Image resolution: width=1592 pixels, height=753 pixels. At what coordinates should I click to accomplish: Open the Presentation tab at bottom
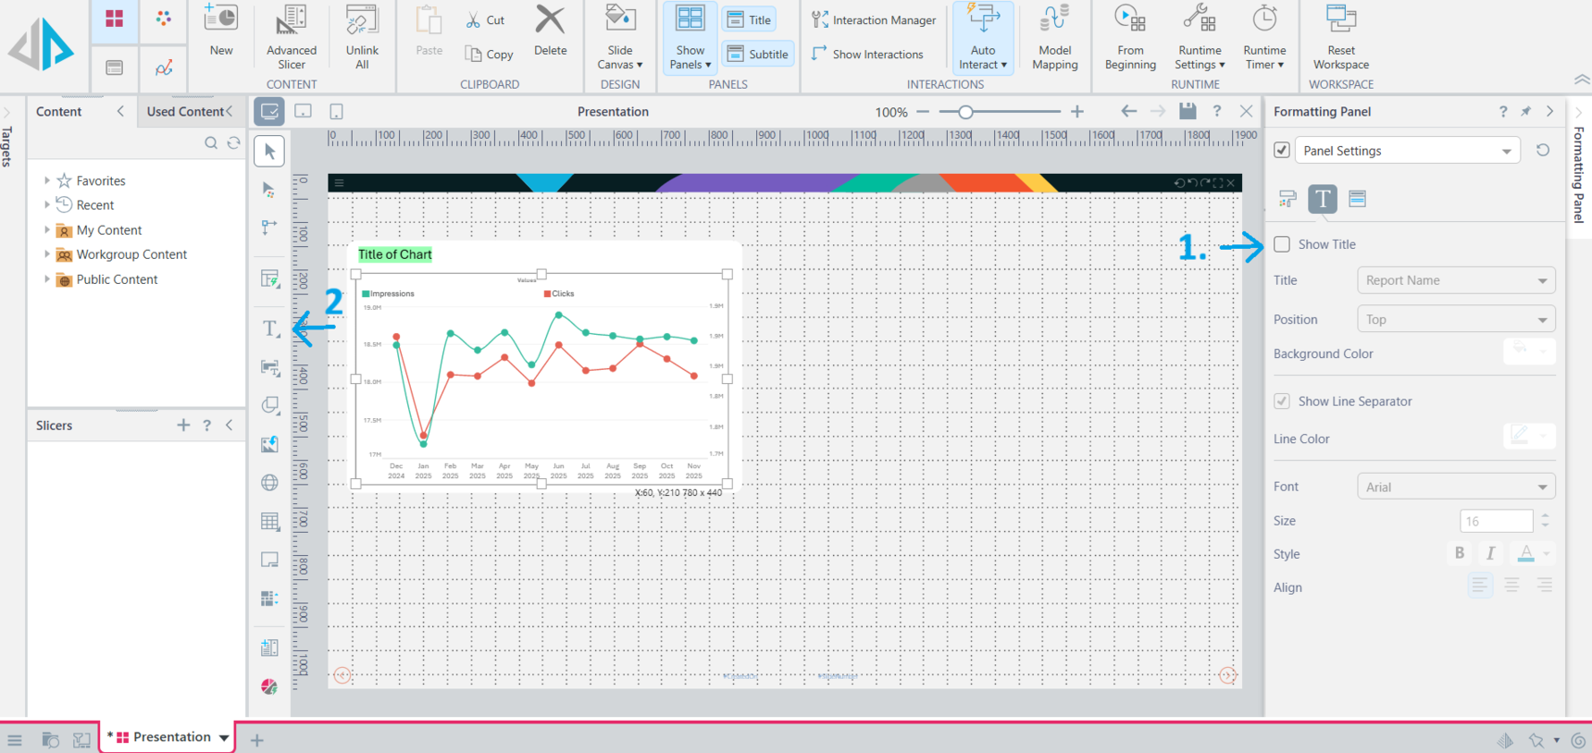pyautogui.click(x=167, y=737)
